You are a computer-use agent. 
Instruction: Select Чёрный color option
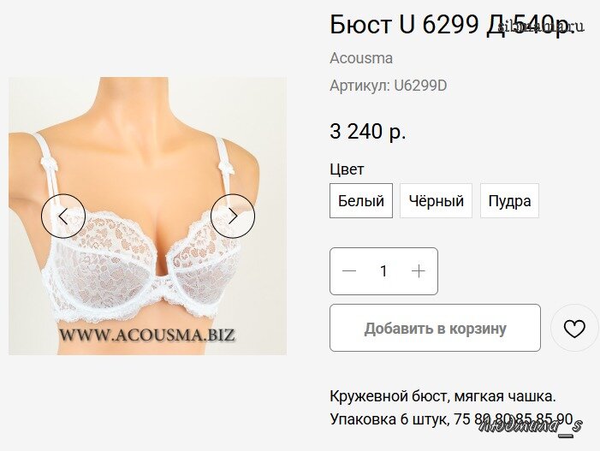[x=436, y=201]
